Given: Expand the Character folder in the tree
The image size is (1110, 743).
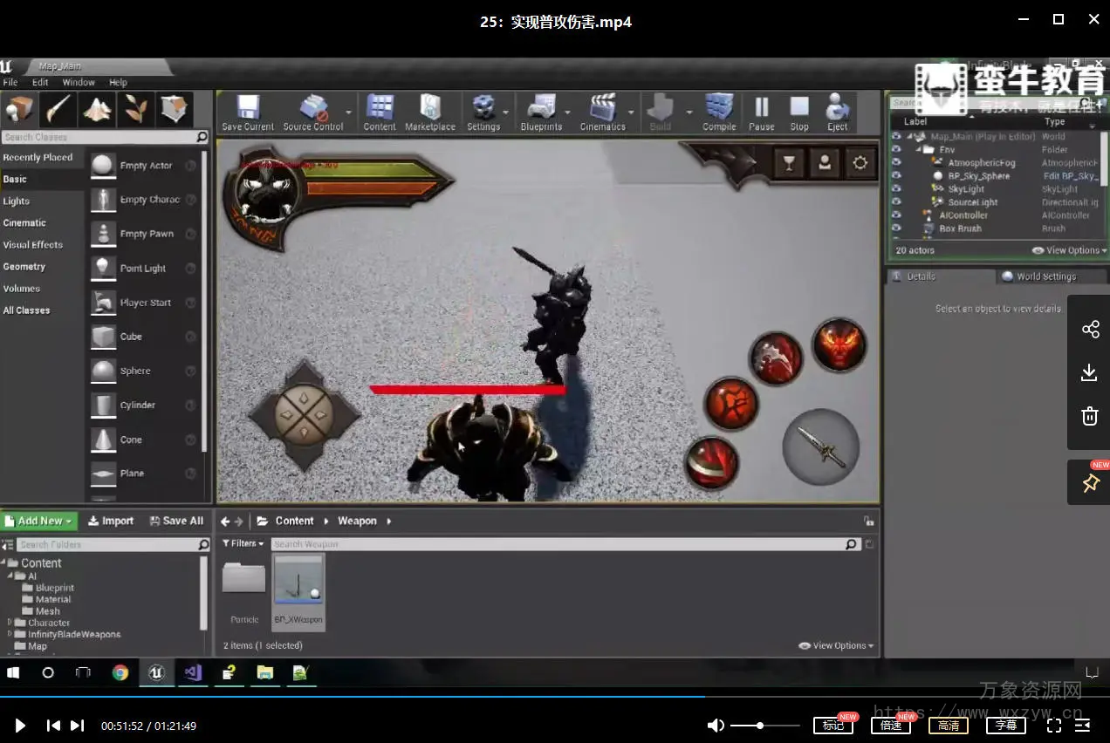Looking at the screenshot, I should [x=10, y=623].
